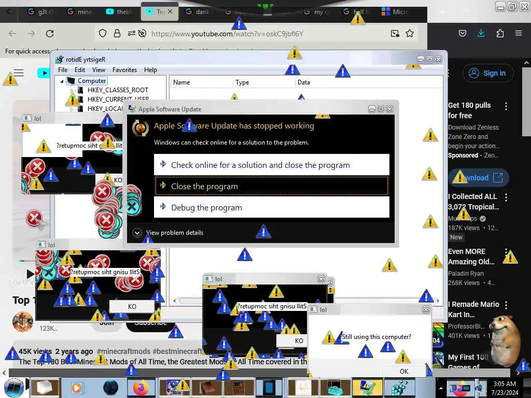This screenshot has height=398, width=531.
Task: Switch to the 'dank' browser tab
Action: (x=198, y=12)
